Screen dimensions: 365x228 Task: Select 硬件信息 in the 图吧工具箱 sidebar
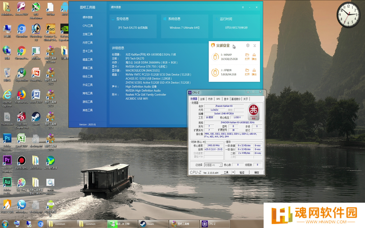(x=88, y=17)
